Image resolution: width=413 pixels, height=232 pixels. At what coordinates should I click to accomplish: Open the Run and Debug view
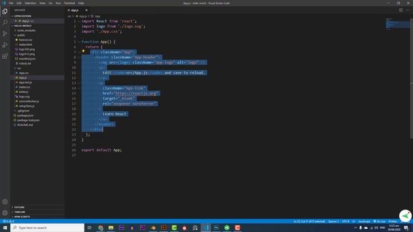(5, 45)
